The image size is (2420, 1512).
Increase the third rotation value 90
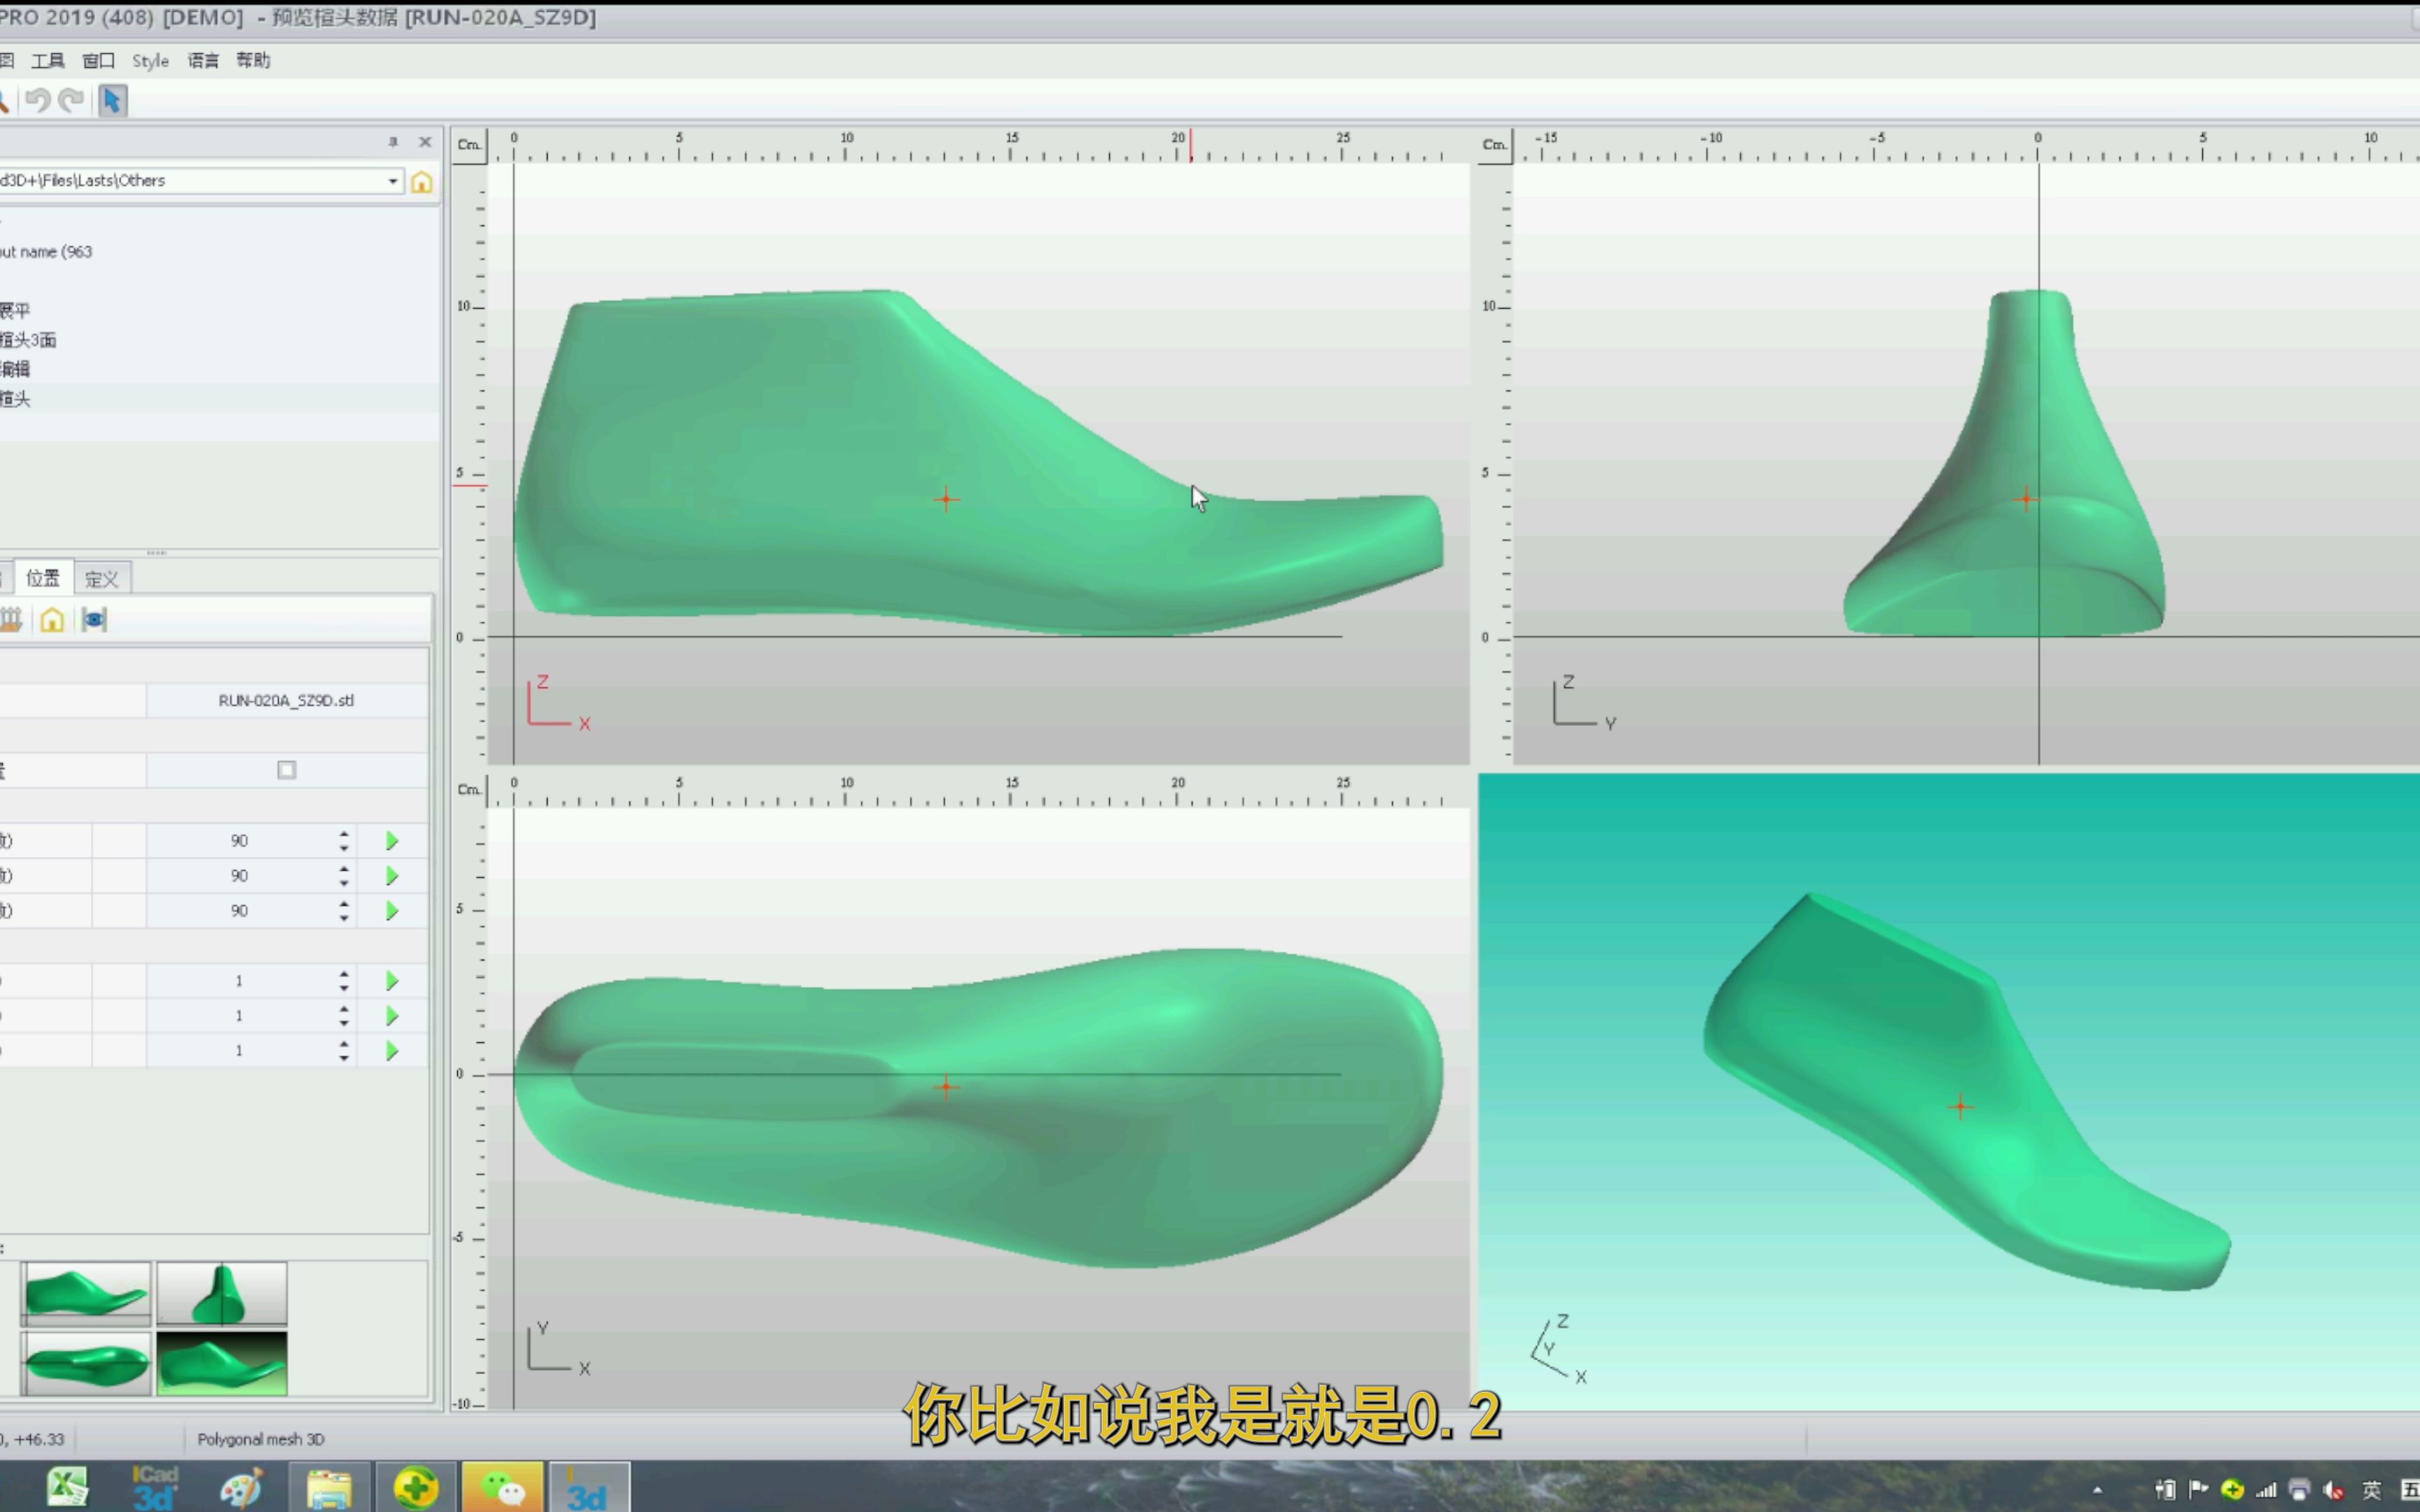coord(344,904)
